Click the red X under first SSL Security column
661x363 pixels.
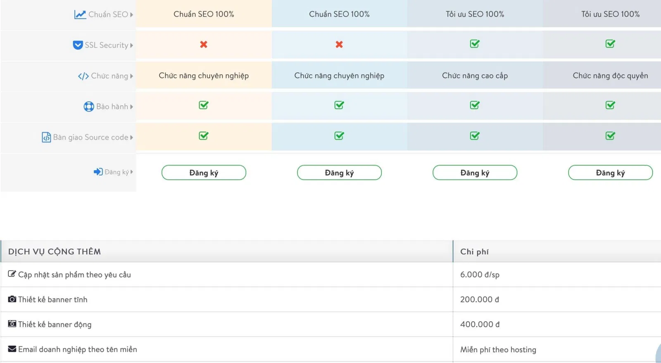[204, 44]
